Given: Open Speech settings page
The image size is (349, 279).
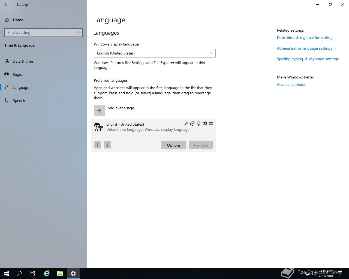Looking at the screenshot, I should 44,101.
